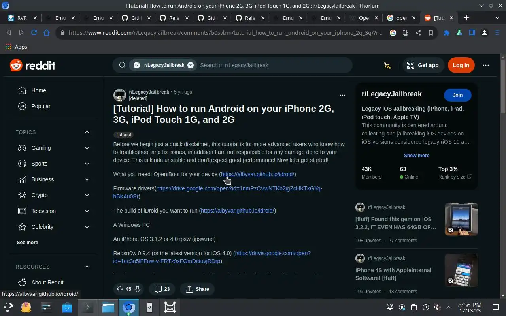Share this page from address bar

click(x=418, y=33)
